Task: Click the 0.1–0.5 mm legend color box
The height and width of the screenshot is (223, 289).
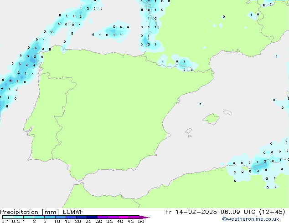Action: 8,217
